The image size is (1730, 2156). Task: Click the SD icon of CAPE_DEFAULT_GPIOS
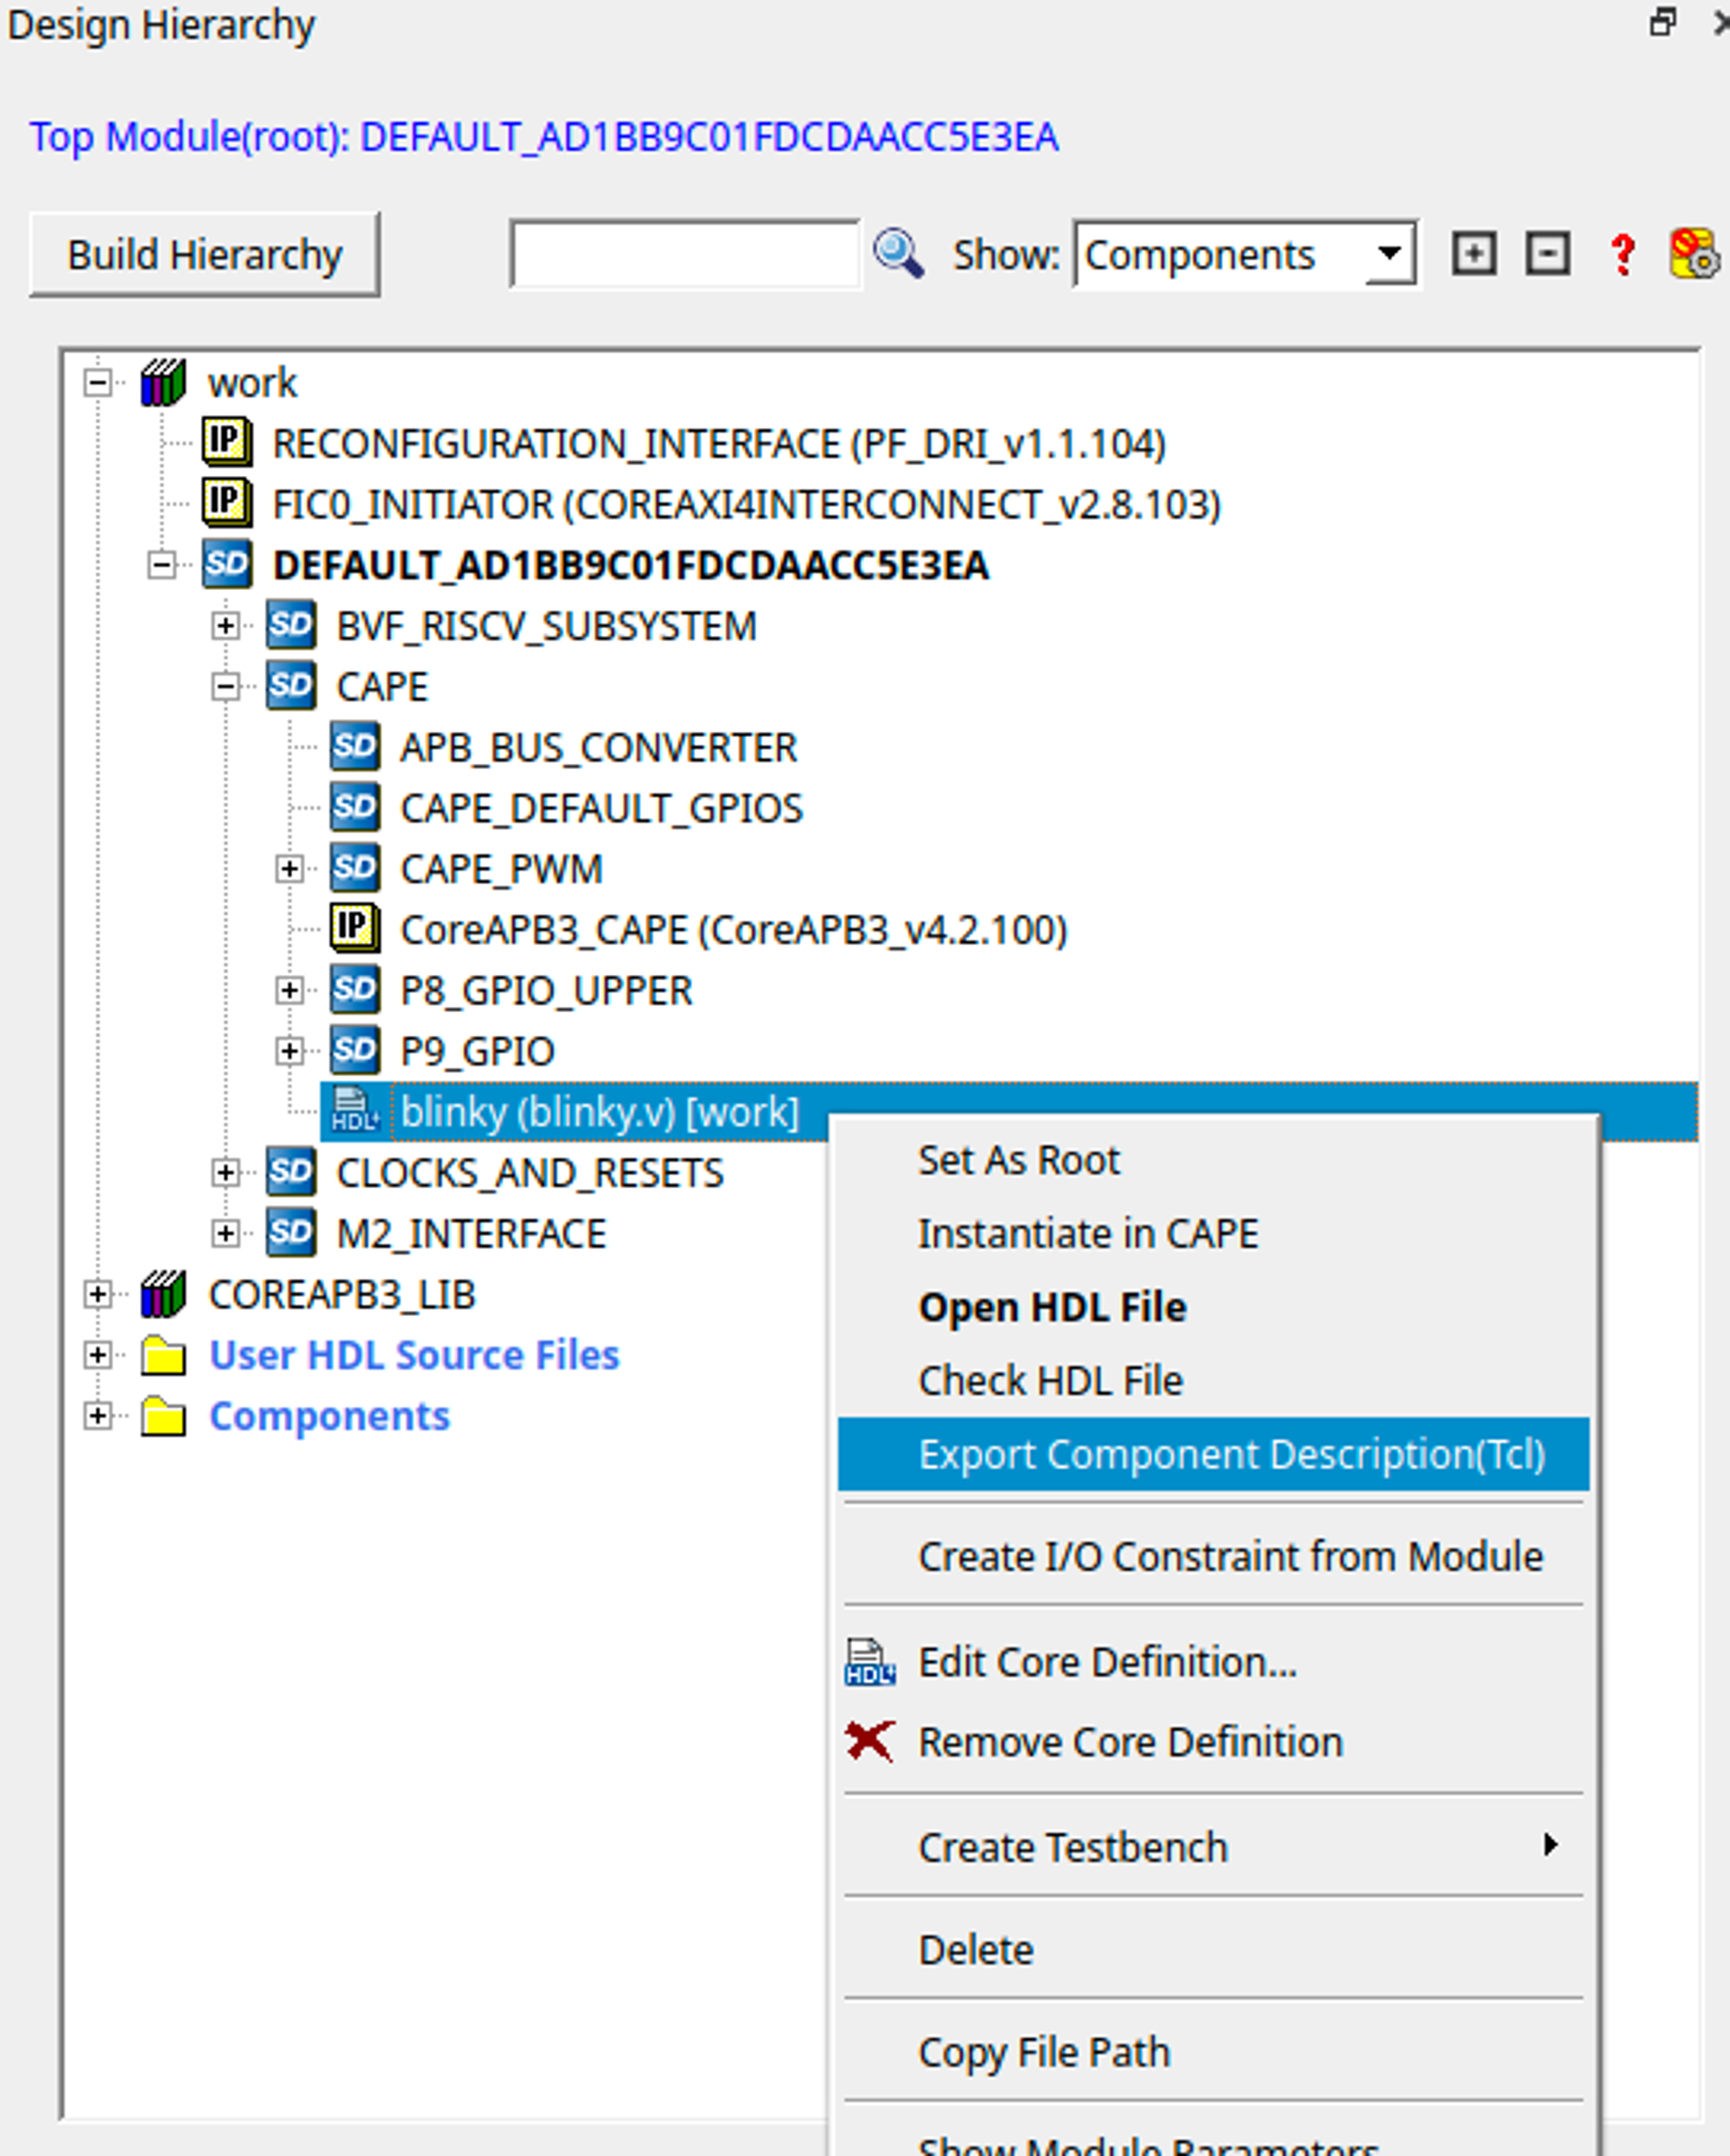pyautogui.click(x=354, y=808)
